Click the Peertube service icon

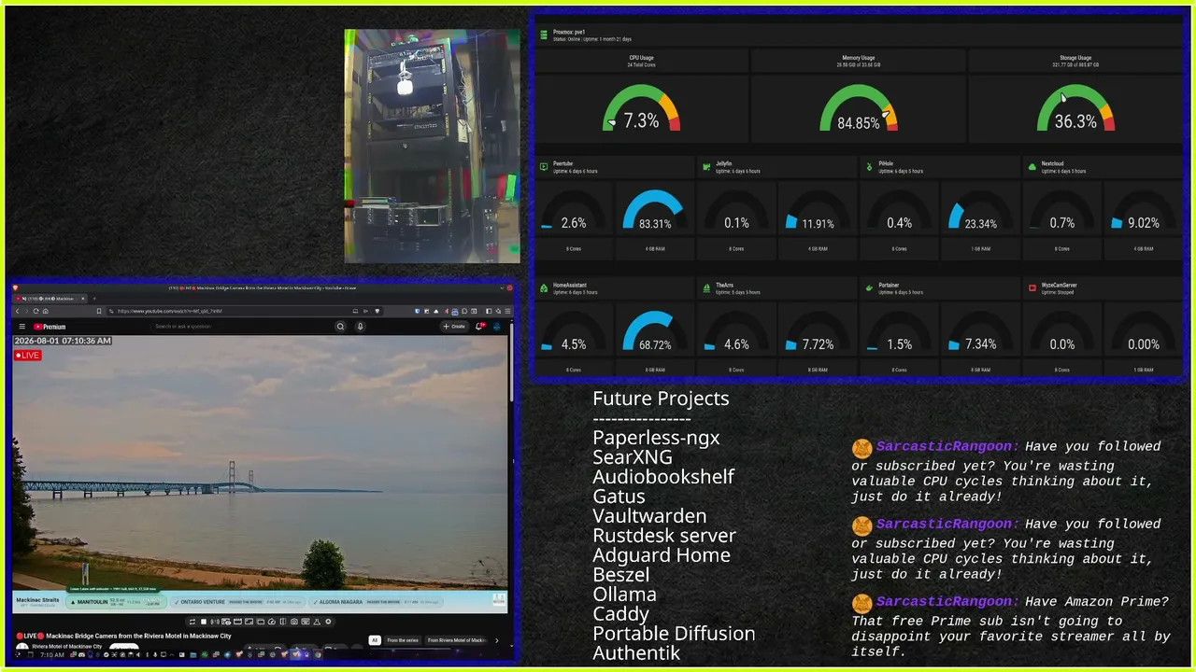544,167
